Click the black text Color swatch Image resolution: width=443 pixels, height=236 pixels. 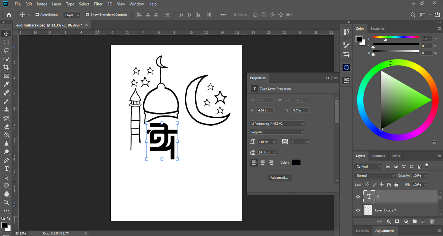(x=296, y=163)
